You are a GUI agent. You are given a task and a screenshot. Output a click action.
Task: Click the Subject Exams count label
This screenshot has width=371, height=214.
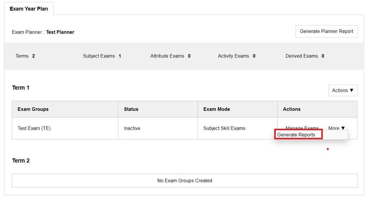pos(102,56)
